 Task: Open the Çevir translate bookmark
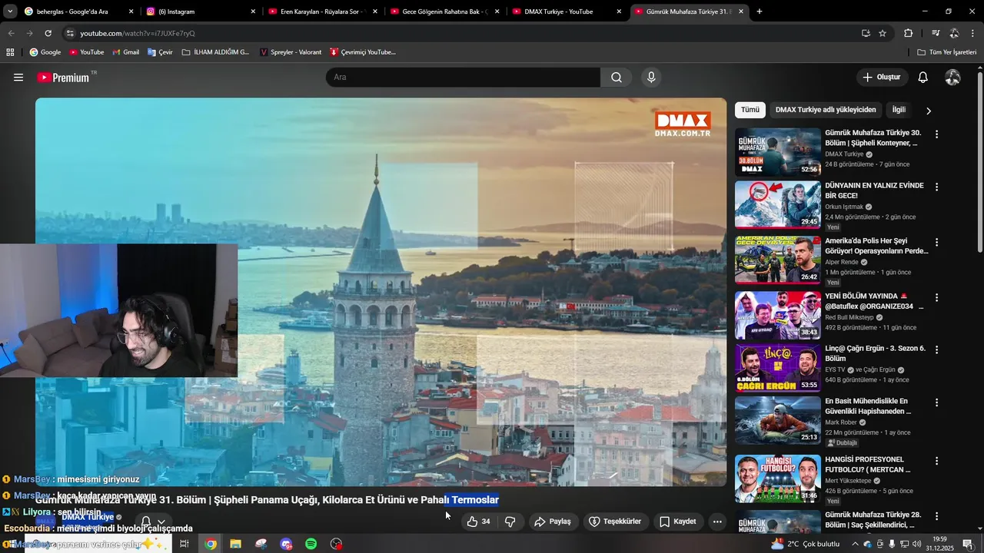[x=159, y=52]
